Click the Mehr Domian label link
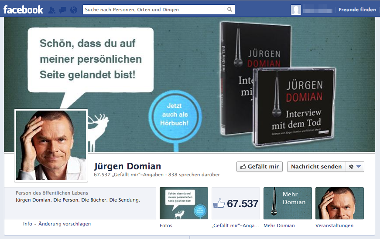Viewport: 380px width, 239px height. pyautogui.click(x=279, y=226)
